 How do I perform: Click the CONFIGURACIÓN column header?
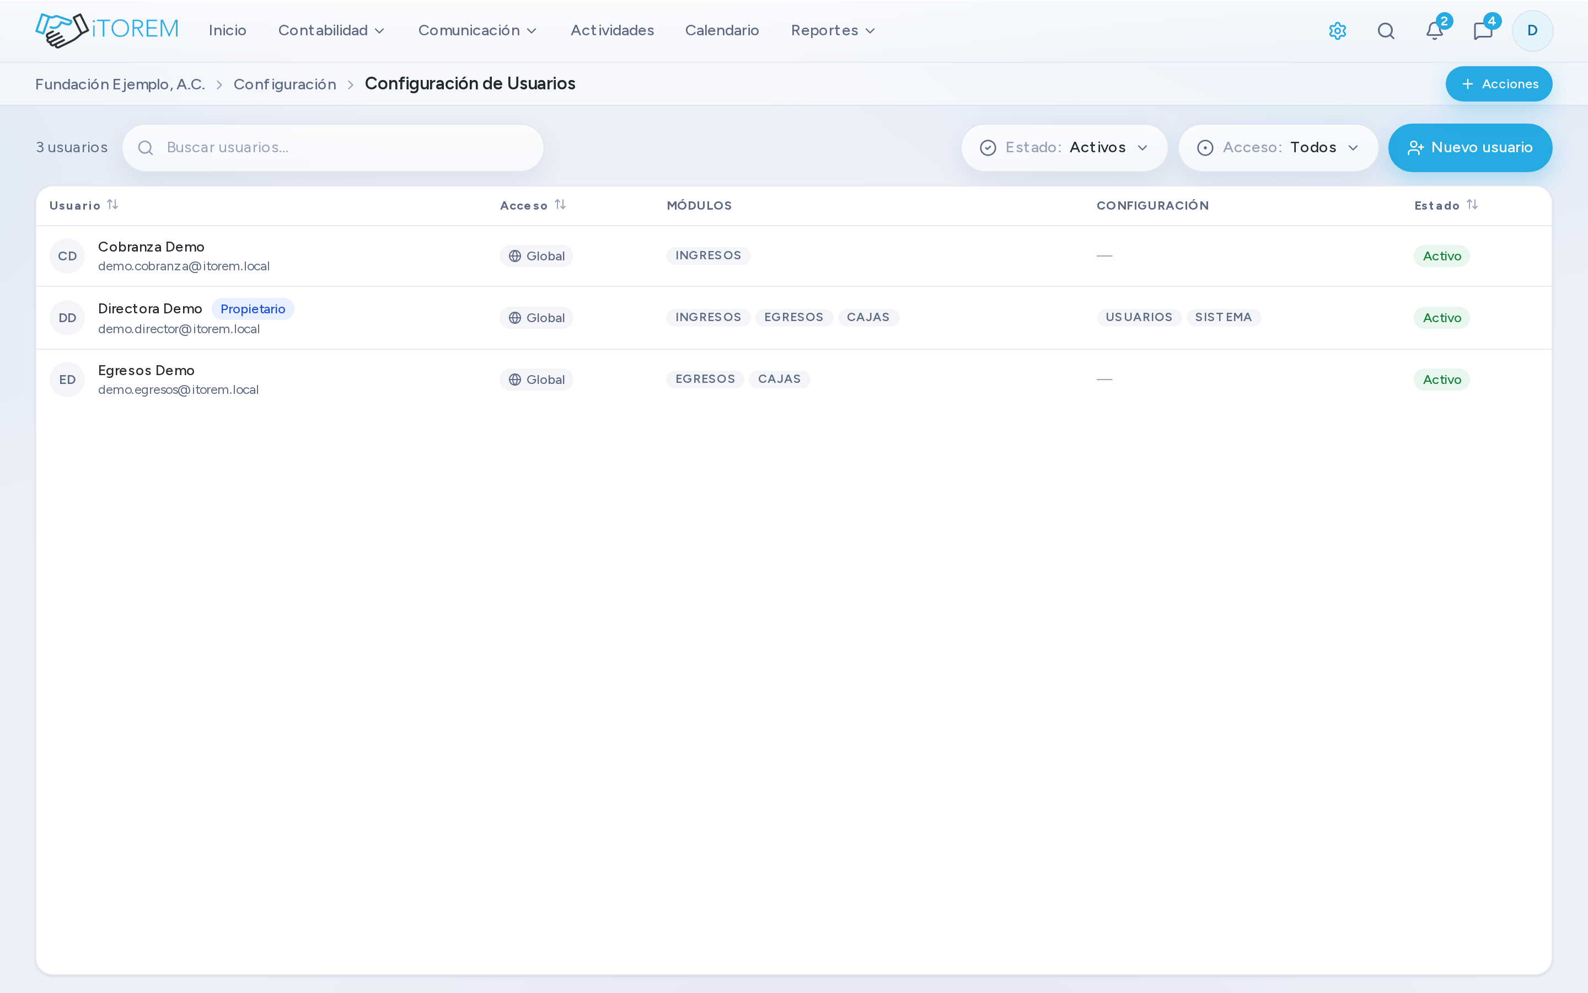pos(1152,206)
